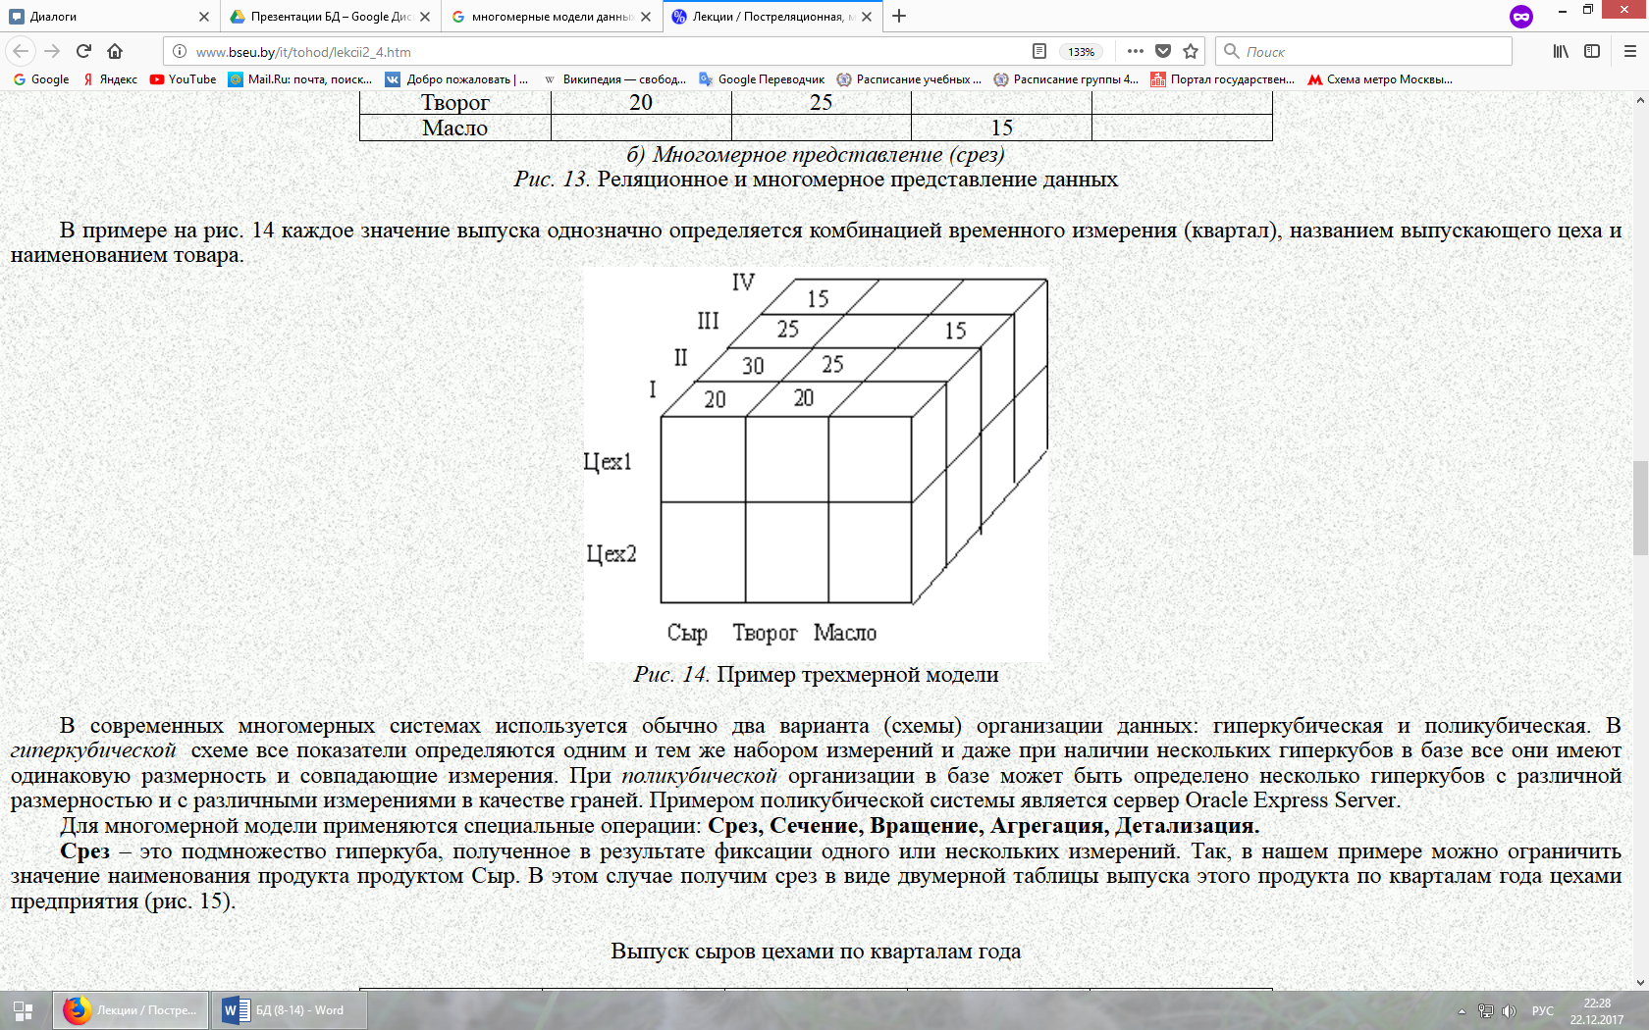Image resolution: width=1649 pixels, height=1030 pixels.
Task: Switch to Презентации БД Google Диск tab
Action: [x=330, y=16]
